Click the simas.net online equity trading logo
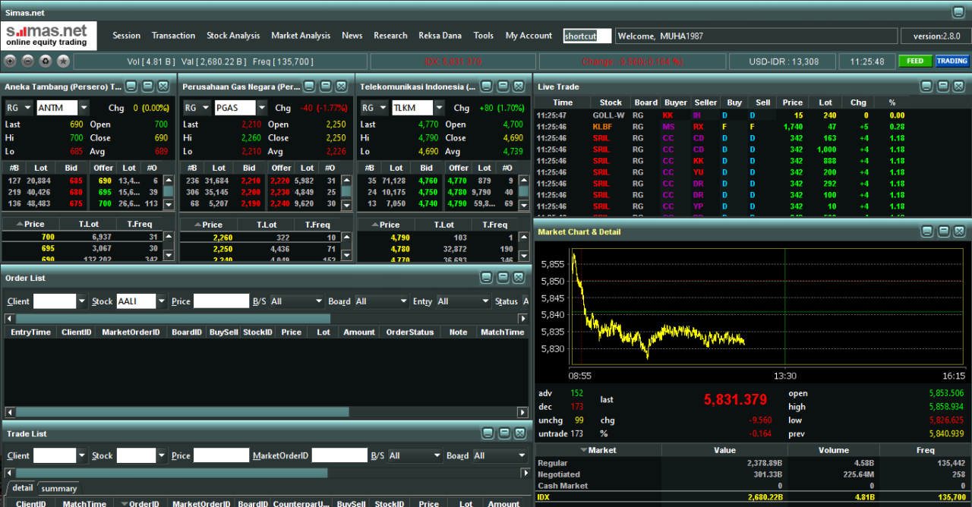 tap(49, 35)
